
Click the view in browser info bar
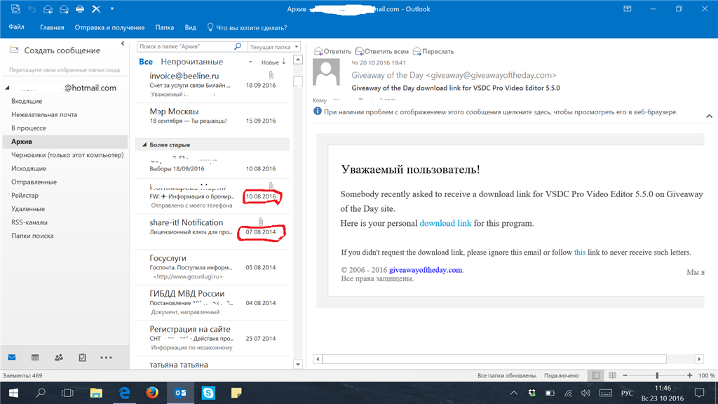(x=496, y=112)
